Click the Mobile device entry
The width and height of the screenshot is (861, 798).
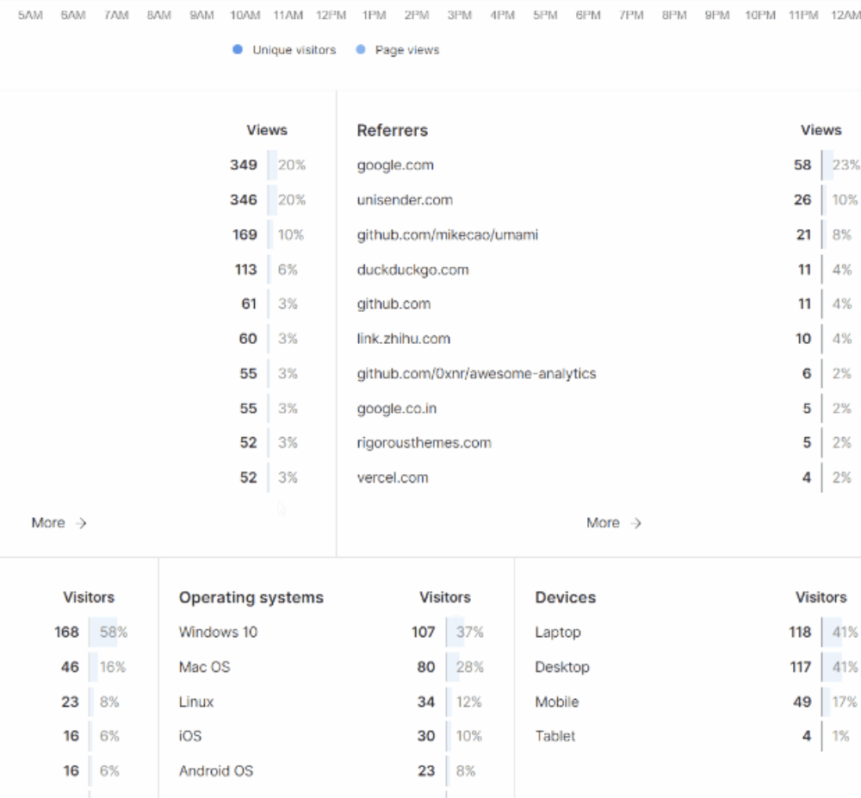557,701
